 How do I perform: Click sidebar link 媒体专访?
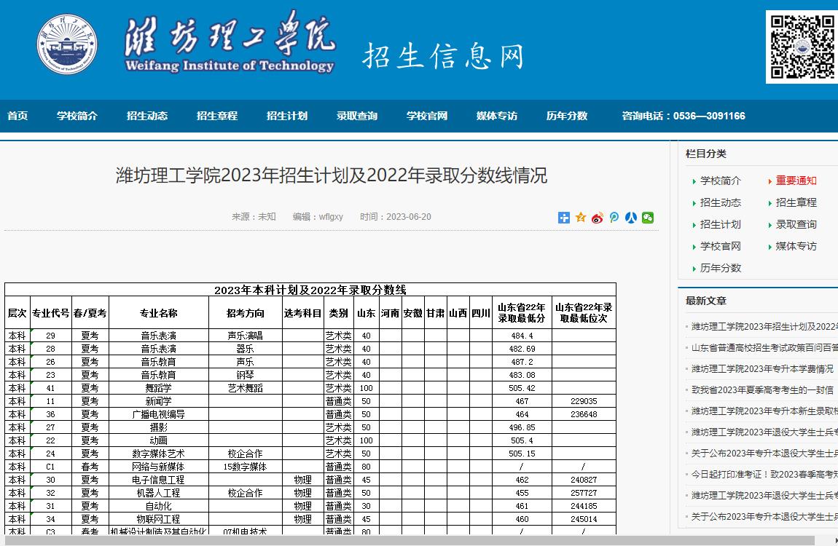point(796,247)
